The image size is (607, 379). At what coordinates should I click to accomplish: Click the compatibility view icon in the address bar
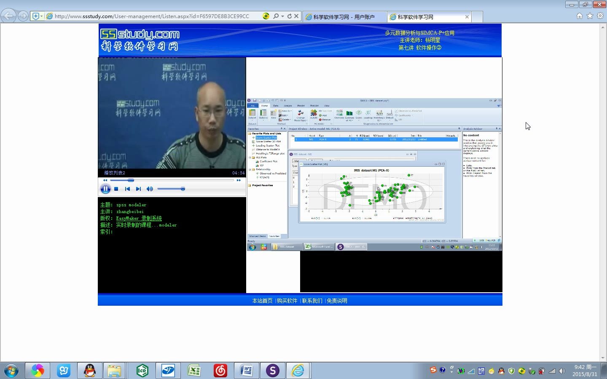(x=266, y=16)
